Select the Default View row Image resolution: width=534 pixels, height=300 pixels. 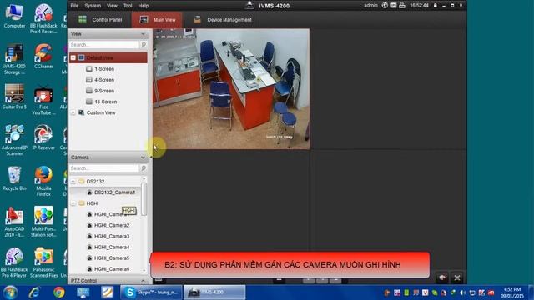click(108, 57)
